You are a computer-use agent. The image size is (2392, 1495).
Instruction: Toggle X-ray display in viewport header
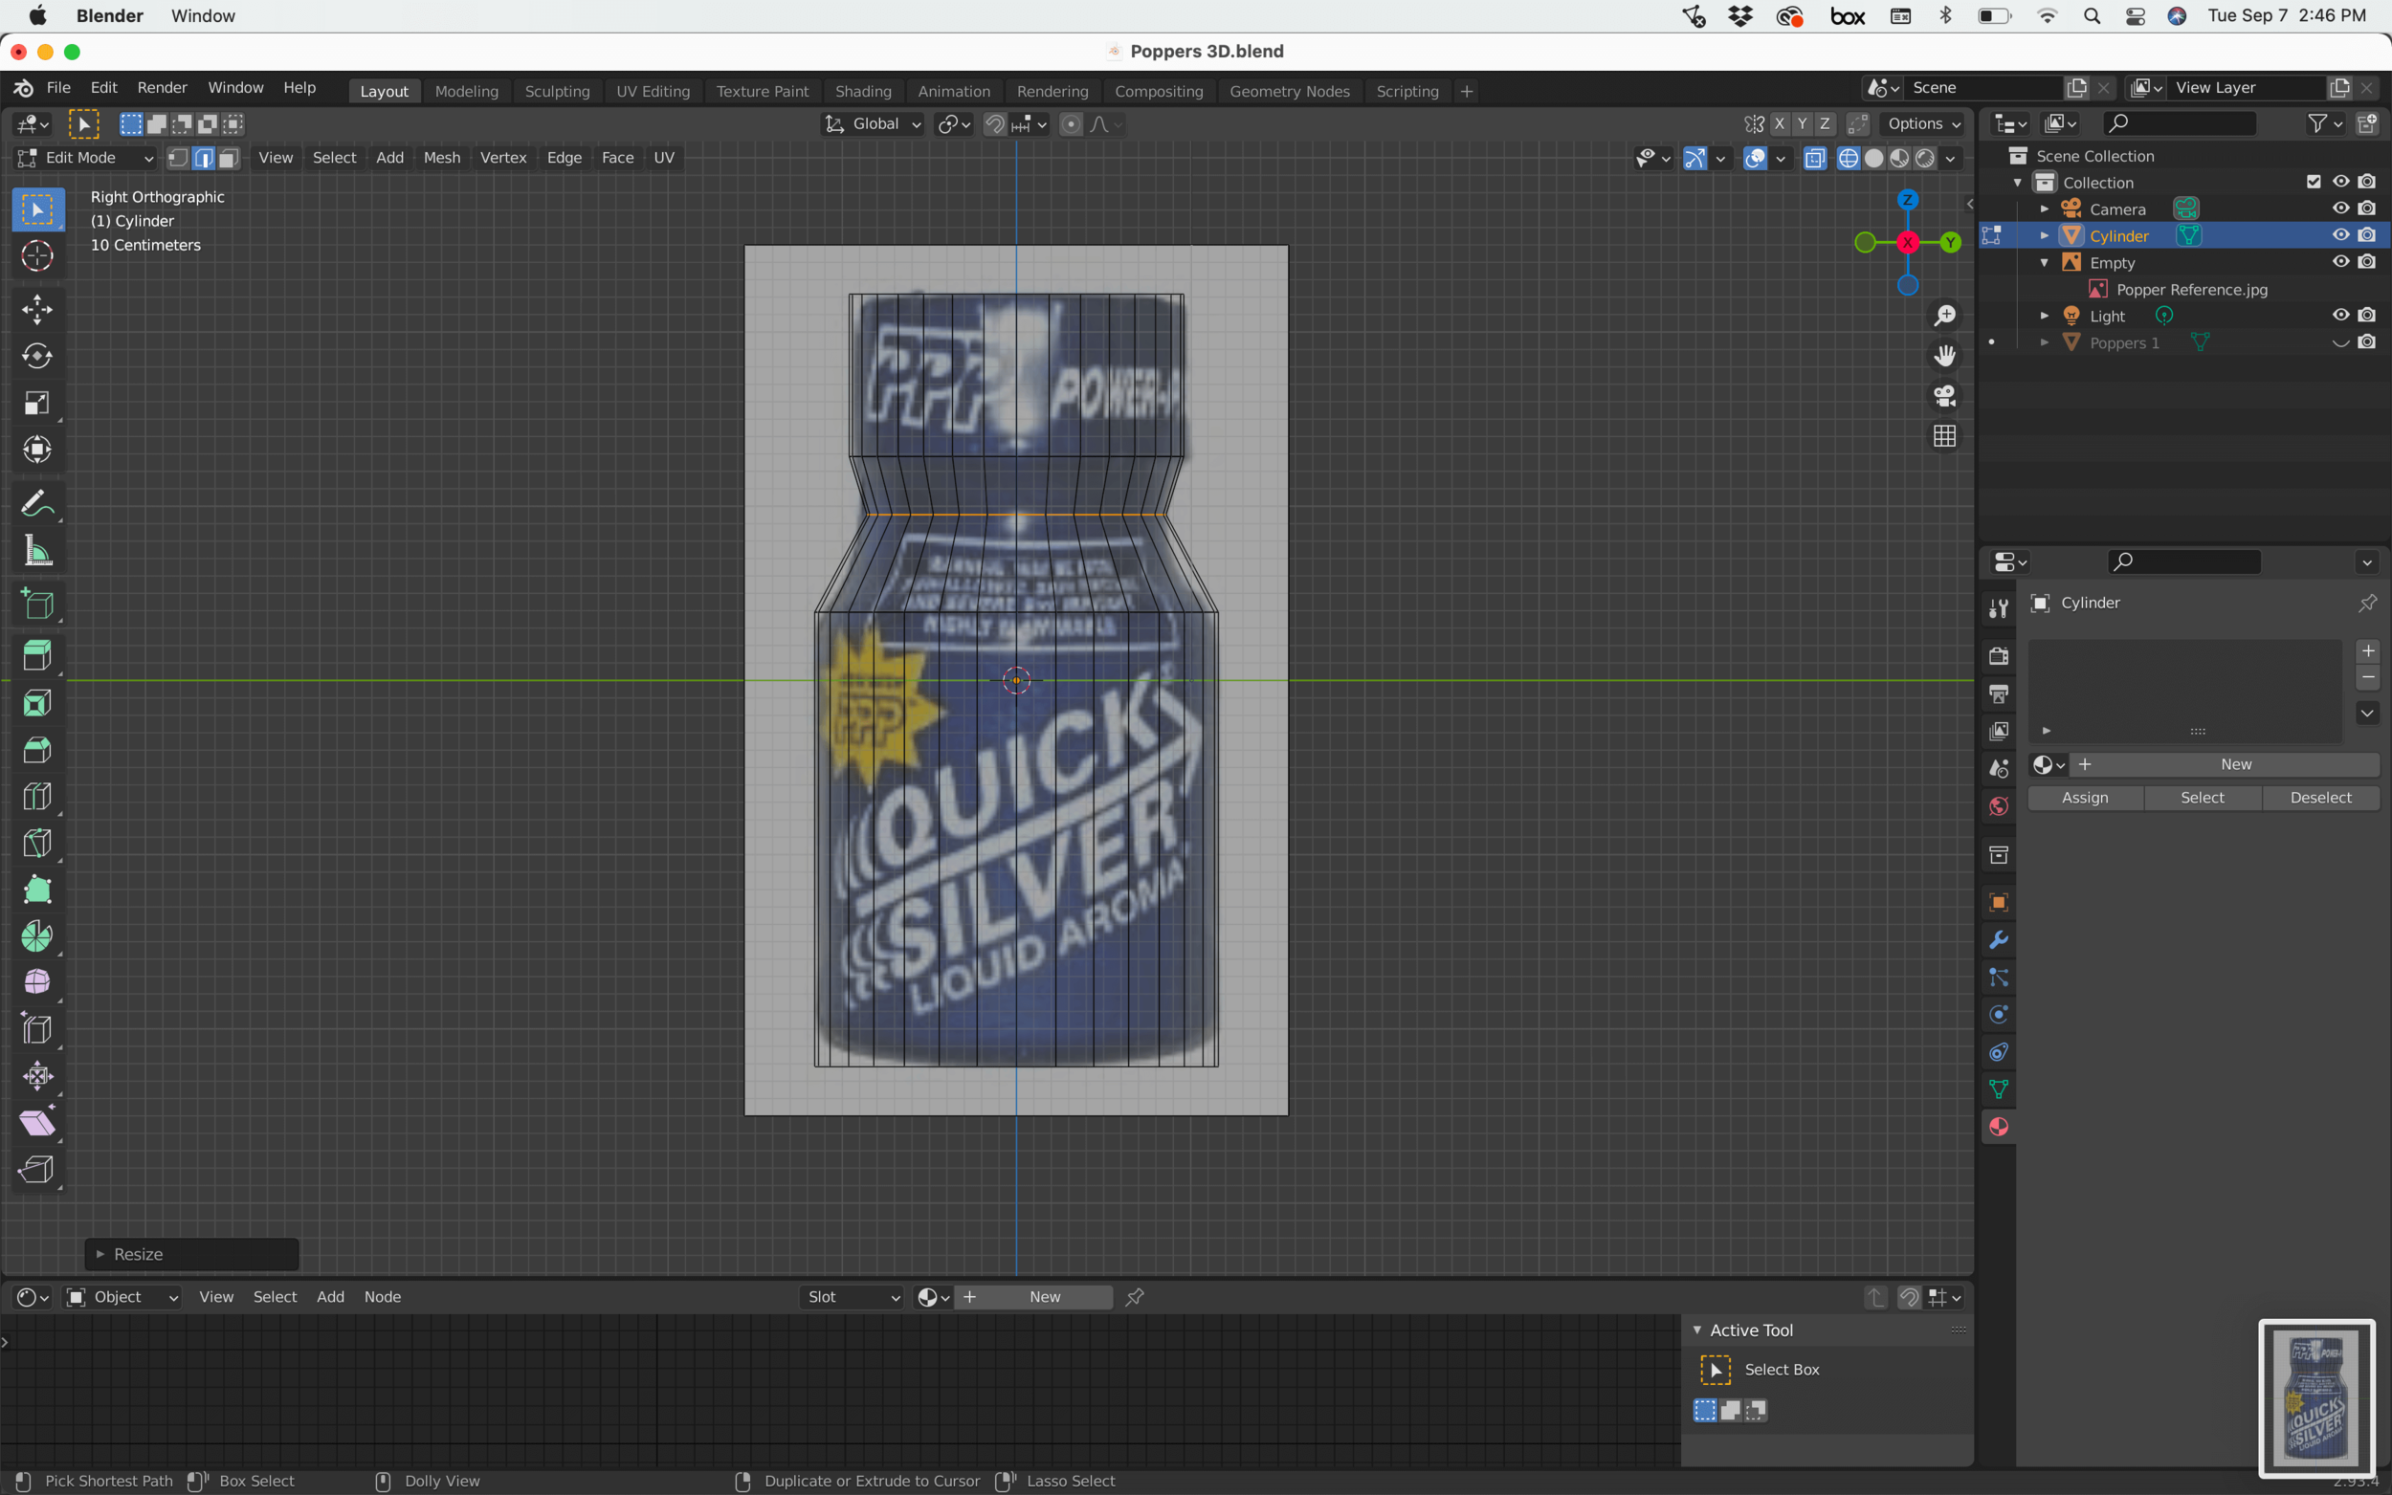click(1814, 158)
